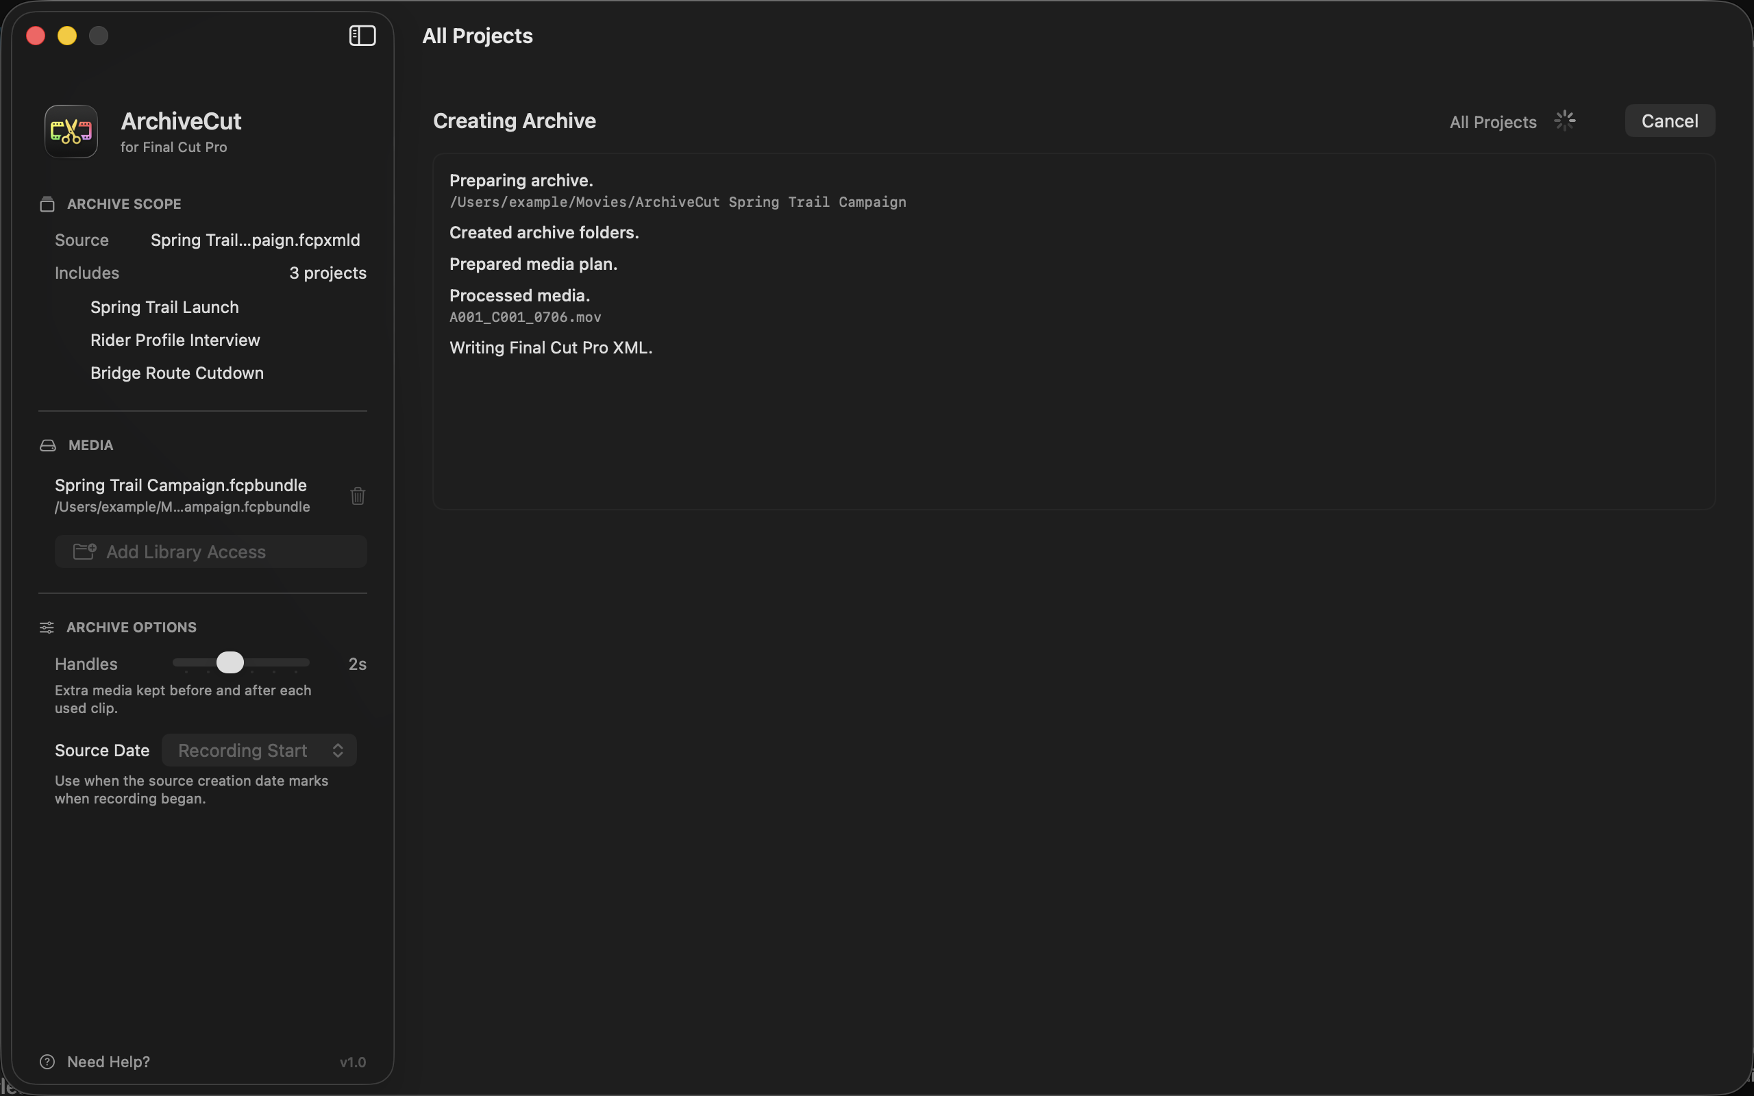The width and height of the screenshot is (1754, 1096).
Task: Select the Rider Profile Interview project
Action: tap(175, 340)
